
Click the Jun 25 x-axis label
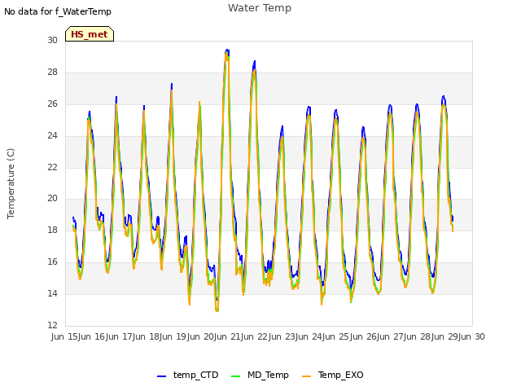(x=337, y=336)
